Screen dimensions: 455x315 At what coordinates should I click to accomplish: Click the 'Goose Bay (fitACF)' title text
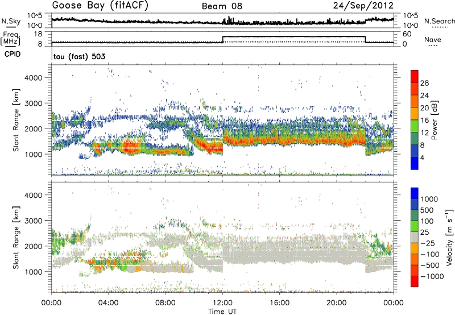(x=100, y=6)
